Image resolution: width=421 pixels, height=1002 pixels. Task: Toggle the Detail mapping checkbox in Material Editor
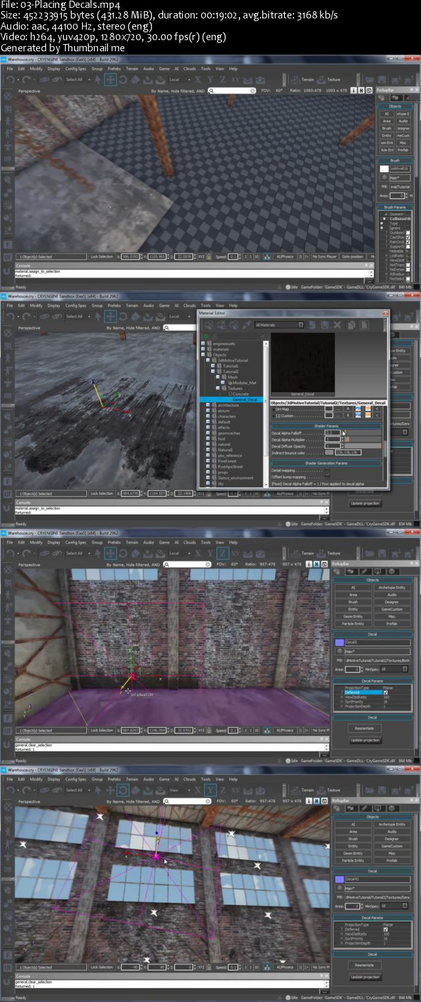point(328,470)
